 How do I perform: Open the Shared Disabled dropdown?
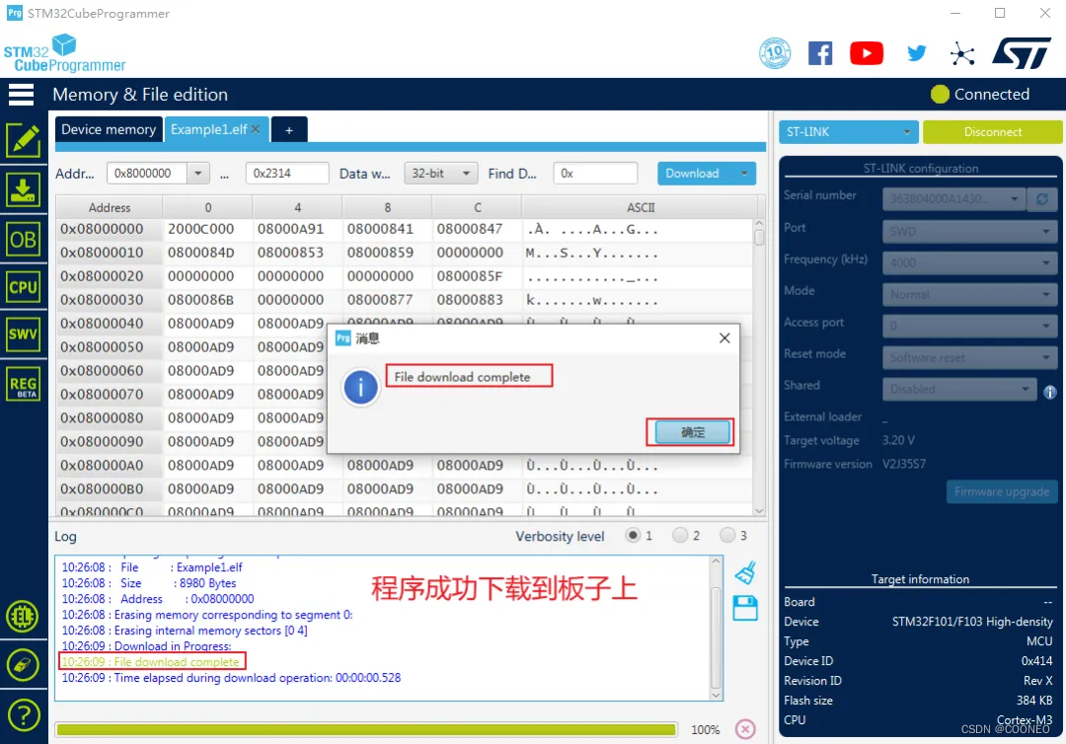click(x=959, y=390)
